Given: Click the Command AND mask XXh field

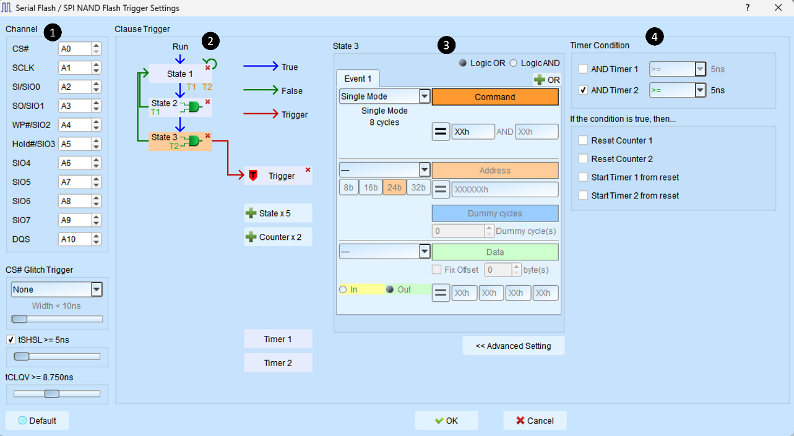Looking at the screenshot, I should (x=537, y=132).
